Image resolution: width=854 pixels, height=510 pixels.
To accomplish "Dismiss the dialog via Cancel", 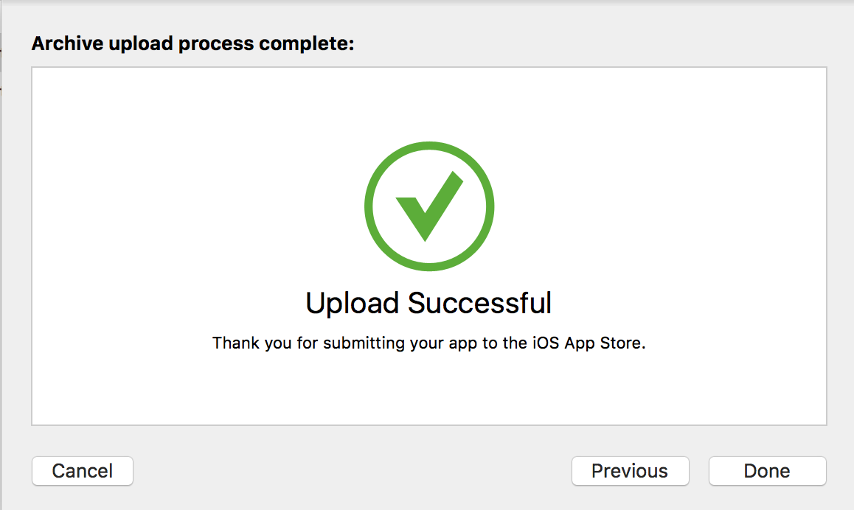I will coord(83,471).
